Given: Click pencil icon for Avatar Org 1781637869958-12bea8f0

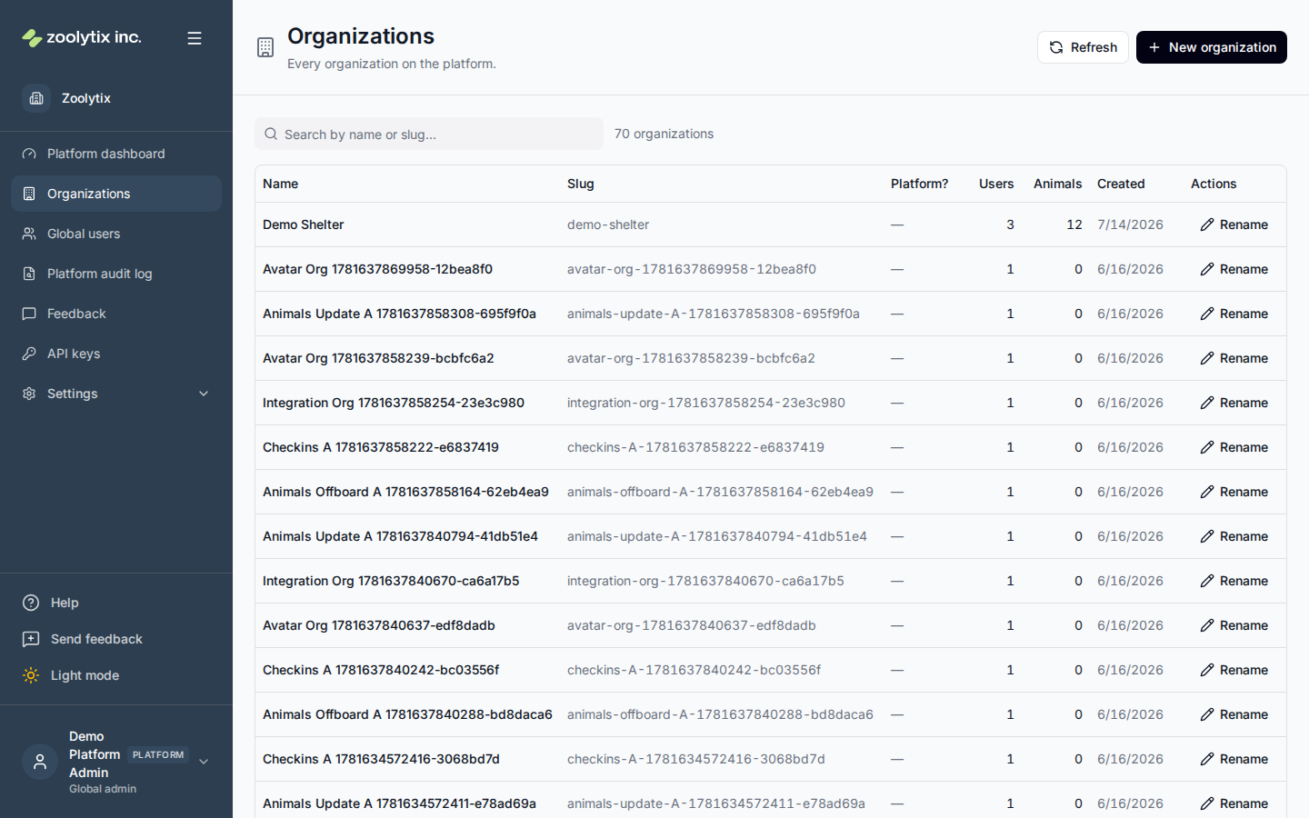Looking at the screenshot, I should [x=1207, y=269].
